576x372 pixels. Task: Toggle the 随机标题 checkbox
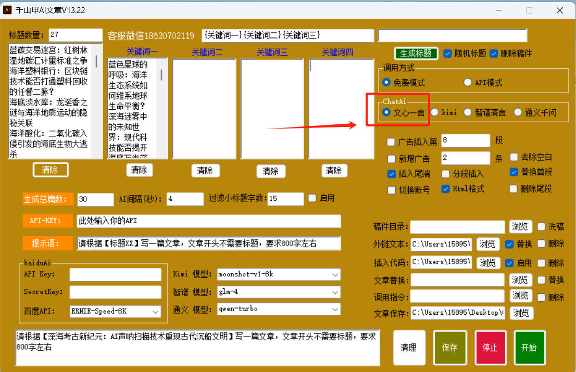pos(447,53)
